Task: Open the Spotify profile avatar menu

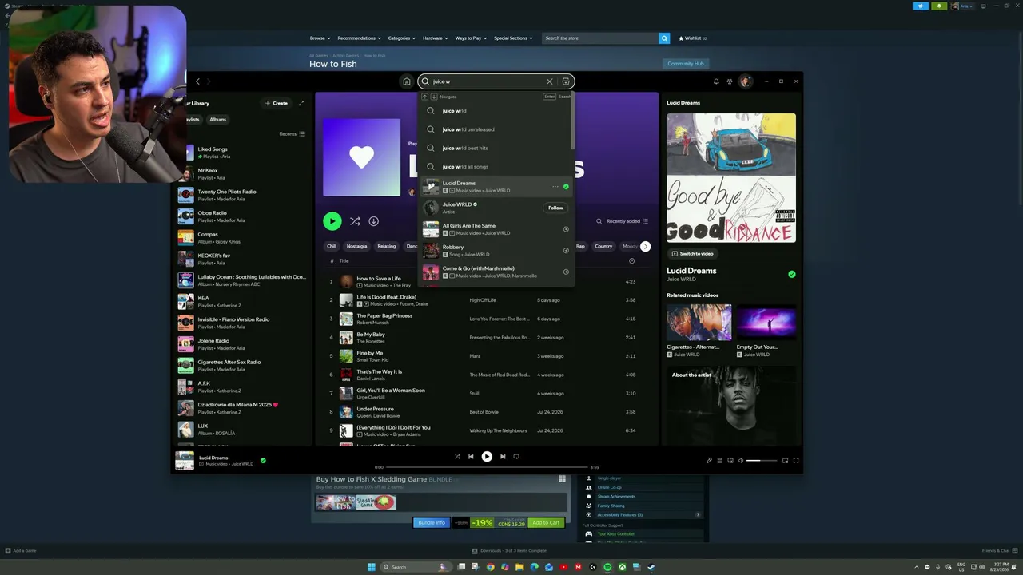Action: tap(746, 81)
